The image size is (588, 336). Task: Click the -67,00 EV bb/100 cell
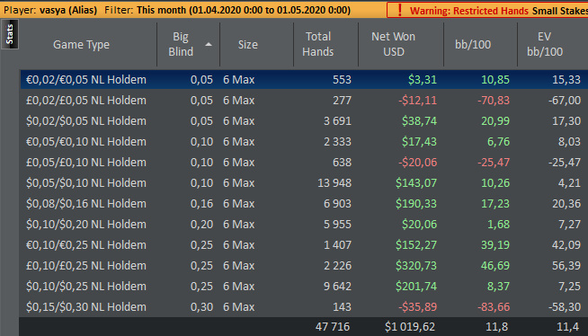[x=565, y=100]
